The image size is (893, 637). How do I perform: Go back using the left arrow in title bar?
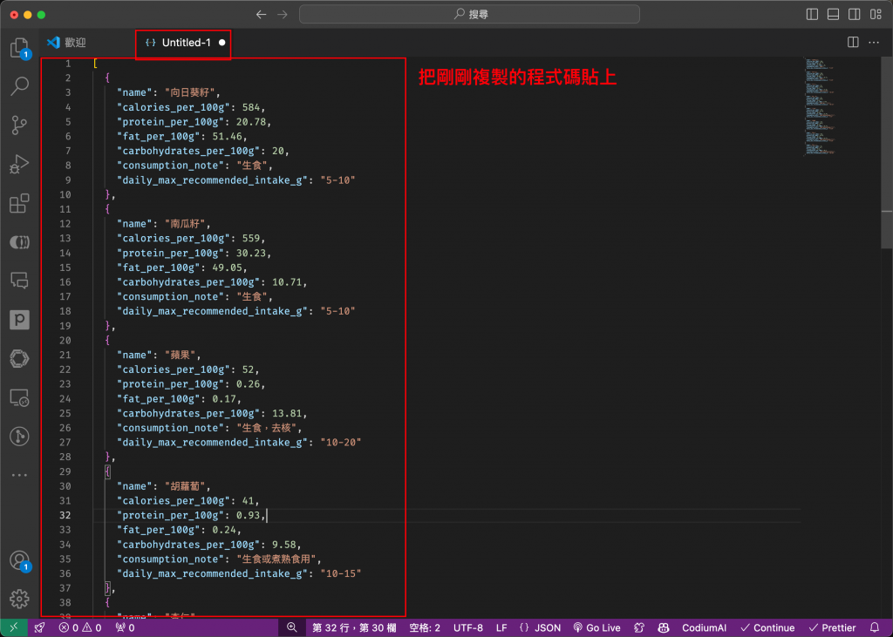point(261,14)
